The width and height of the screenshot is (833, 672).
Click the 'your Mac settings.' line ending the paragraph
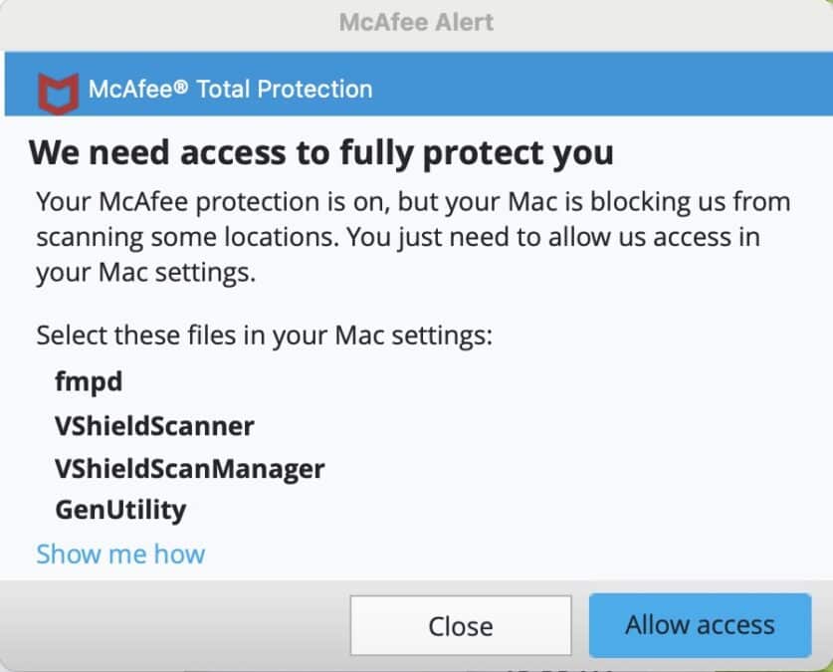[146, 273]
